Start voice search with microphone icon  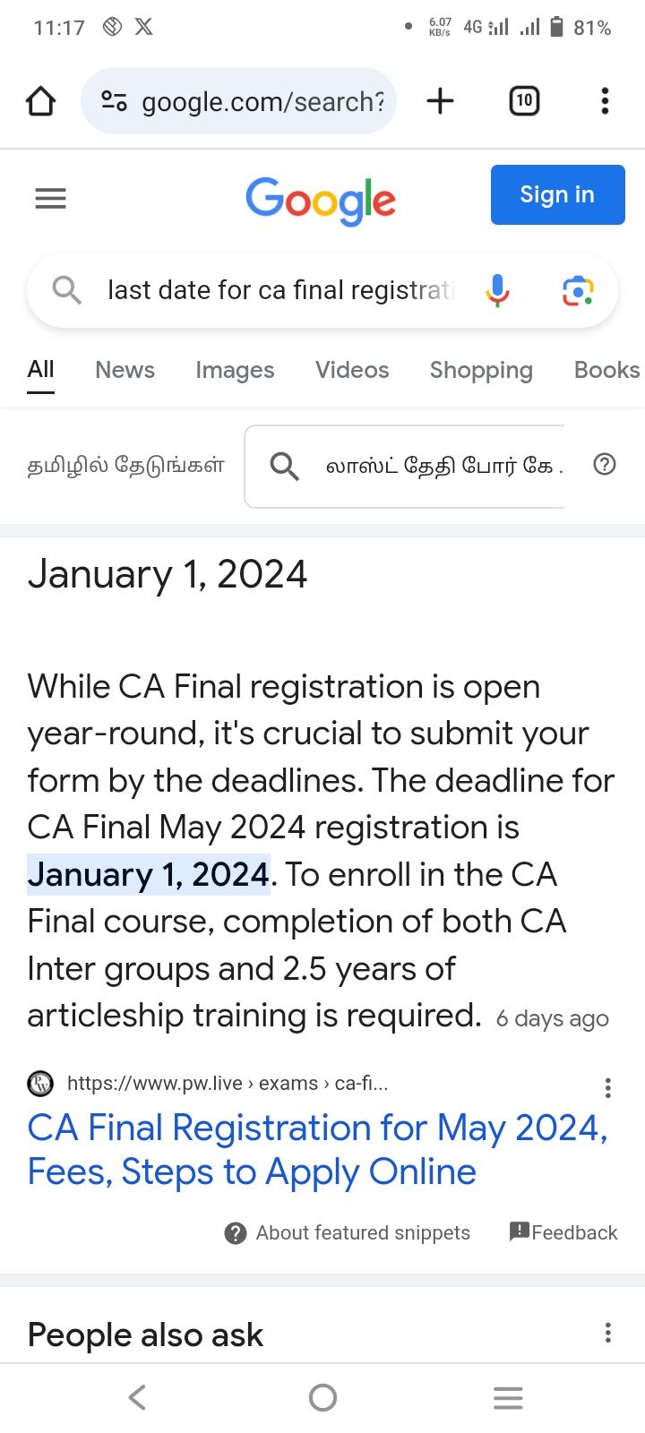[x=497, y=290]
